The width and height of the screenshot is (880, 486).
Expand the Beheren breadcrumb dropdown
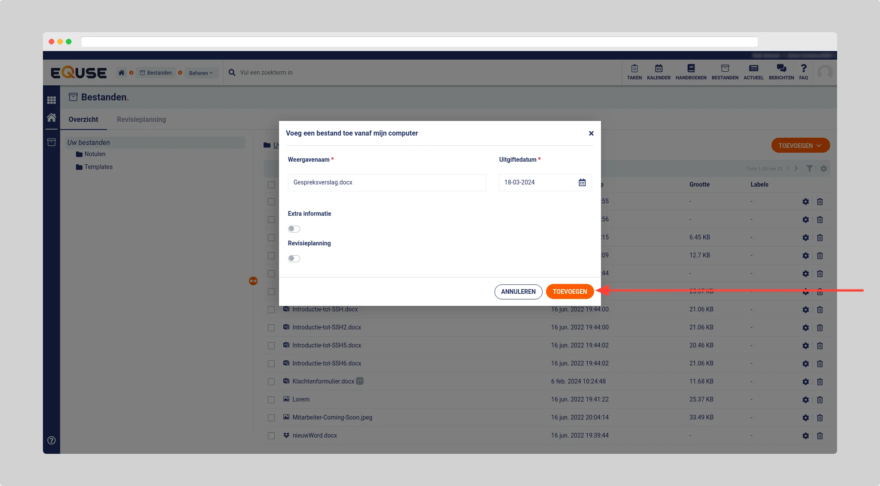click(x=201, y=73)
